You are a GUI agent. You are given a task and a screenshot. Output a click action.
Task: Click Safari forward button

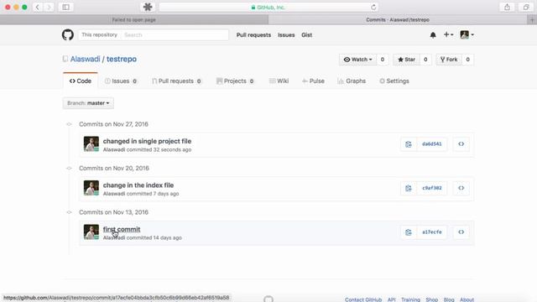pyautogui.click(x=49, y=7)
